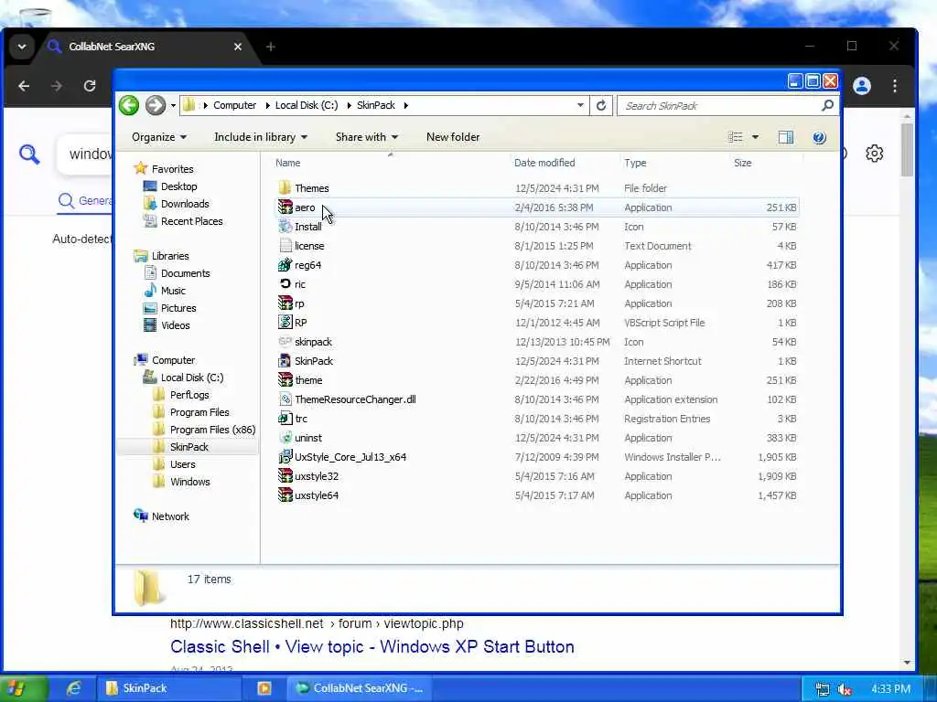Open a new browser tab
The image size is (937, 702).
coord(271,47)
